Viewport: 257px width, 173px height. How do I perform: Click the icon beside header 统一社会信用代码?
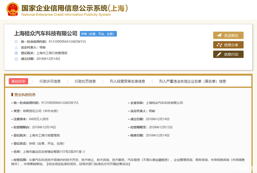(16, 41)
